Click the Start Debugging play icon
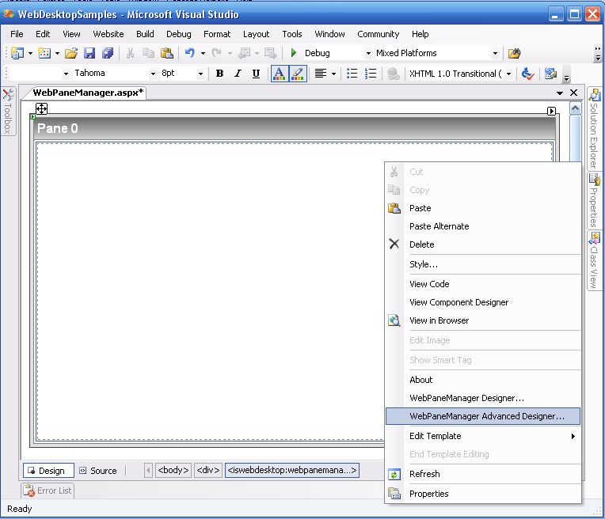The image size is (605, 519). point(294,53)
